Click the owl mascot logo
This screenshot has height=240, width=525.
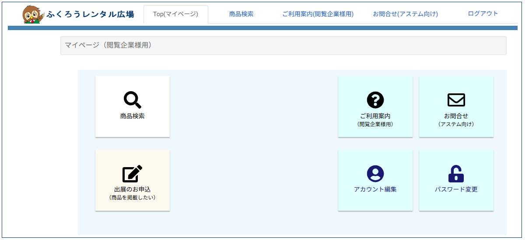click(x=33, y=14)
